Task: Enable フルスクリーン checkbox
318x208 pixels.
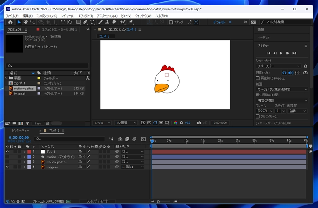Action: coord(258,116)
